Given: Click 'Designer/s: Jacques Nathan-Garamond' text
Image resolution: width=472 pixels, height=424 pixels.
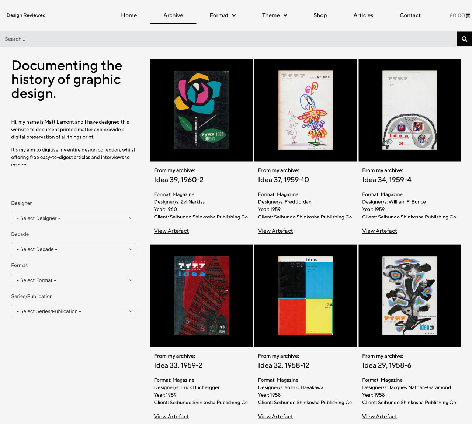Looking at the screenshot, I should pos(406,387).
